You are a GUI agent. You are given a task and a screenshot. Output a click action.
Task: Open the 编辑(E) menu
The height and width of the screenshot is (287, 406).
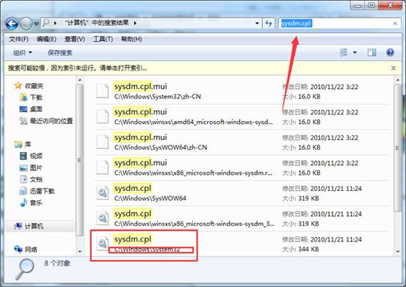tap(46, 39)
